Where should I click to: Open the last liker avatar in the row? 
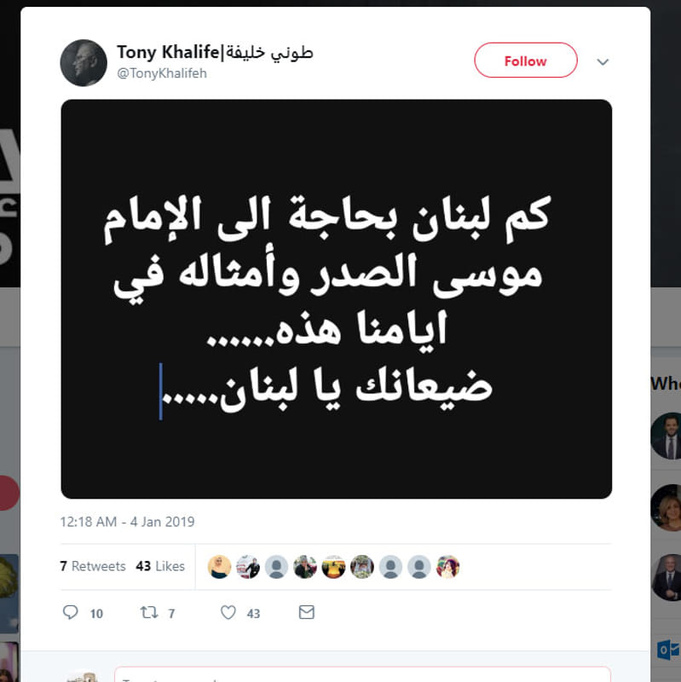pyautogui.click(x=447, y=567)
